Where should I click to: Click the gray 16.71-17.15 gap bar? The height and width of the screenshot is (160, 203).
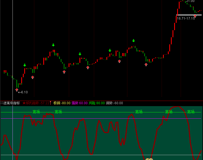click(189, 15)
